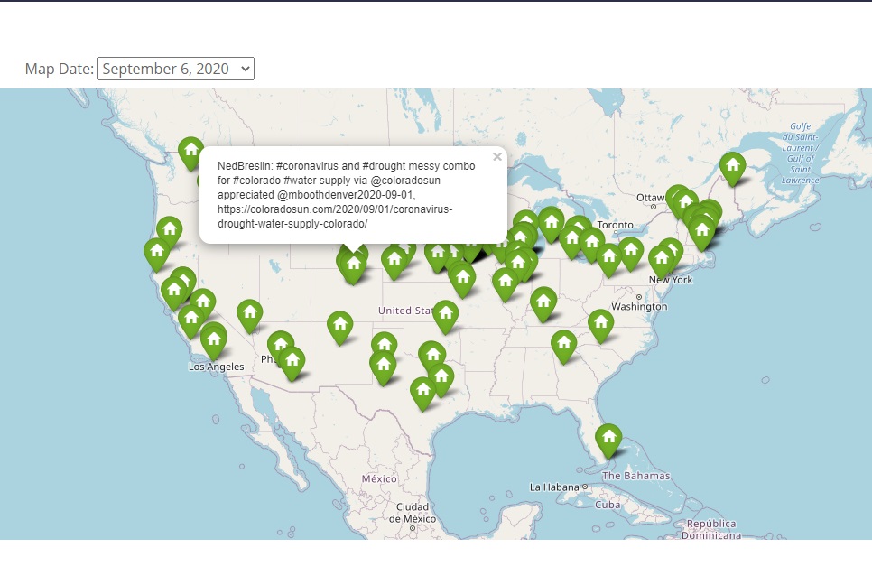872x585 pixels.
Task: Close the NedBreslin tweet popup
Action: click(x=496, y=157)
